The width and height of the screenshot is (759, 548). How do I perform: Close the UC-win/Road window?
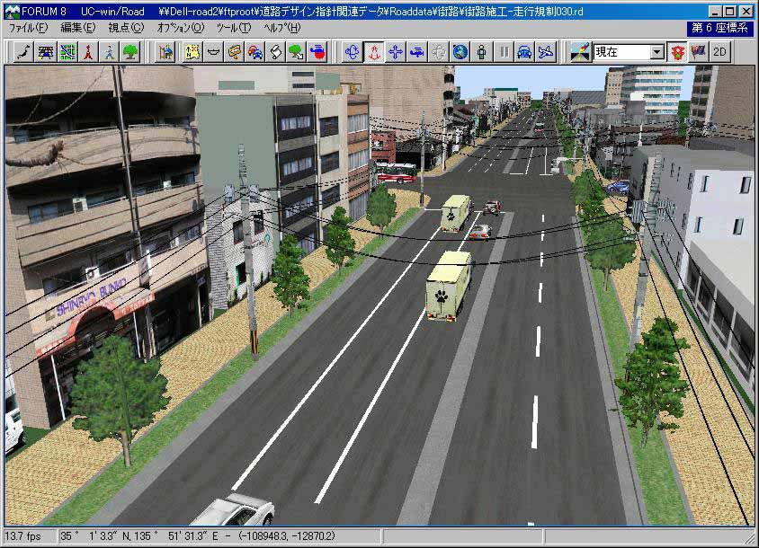click(746, 12)
